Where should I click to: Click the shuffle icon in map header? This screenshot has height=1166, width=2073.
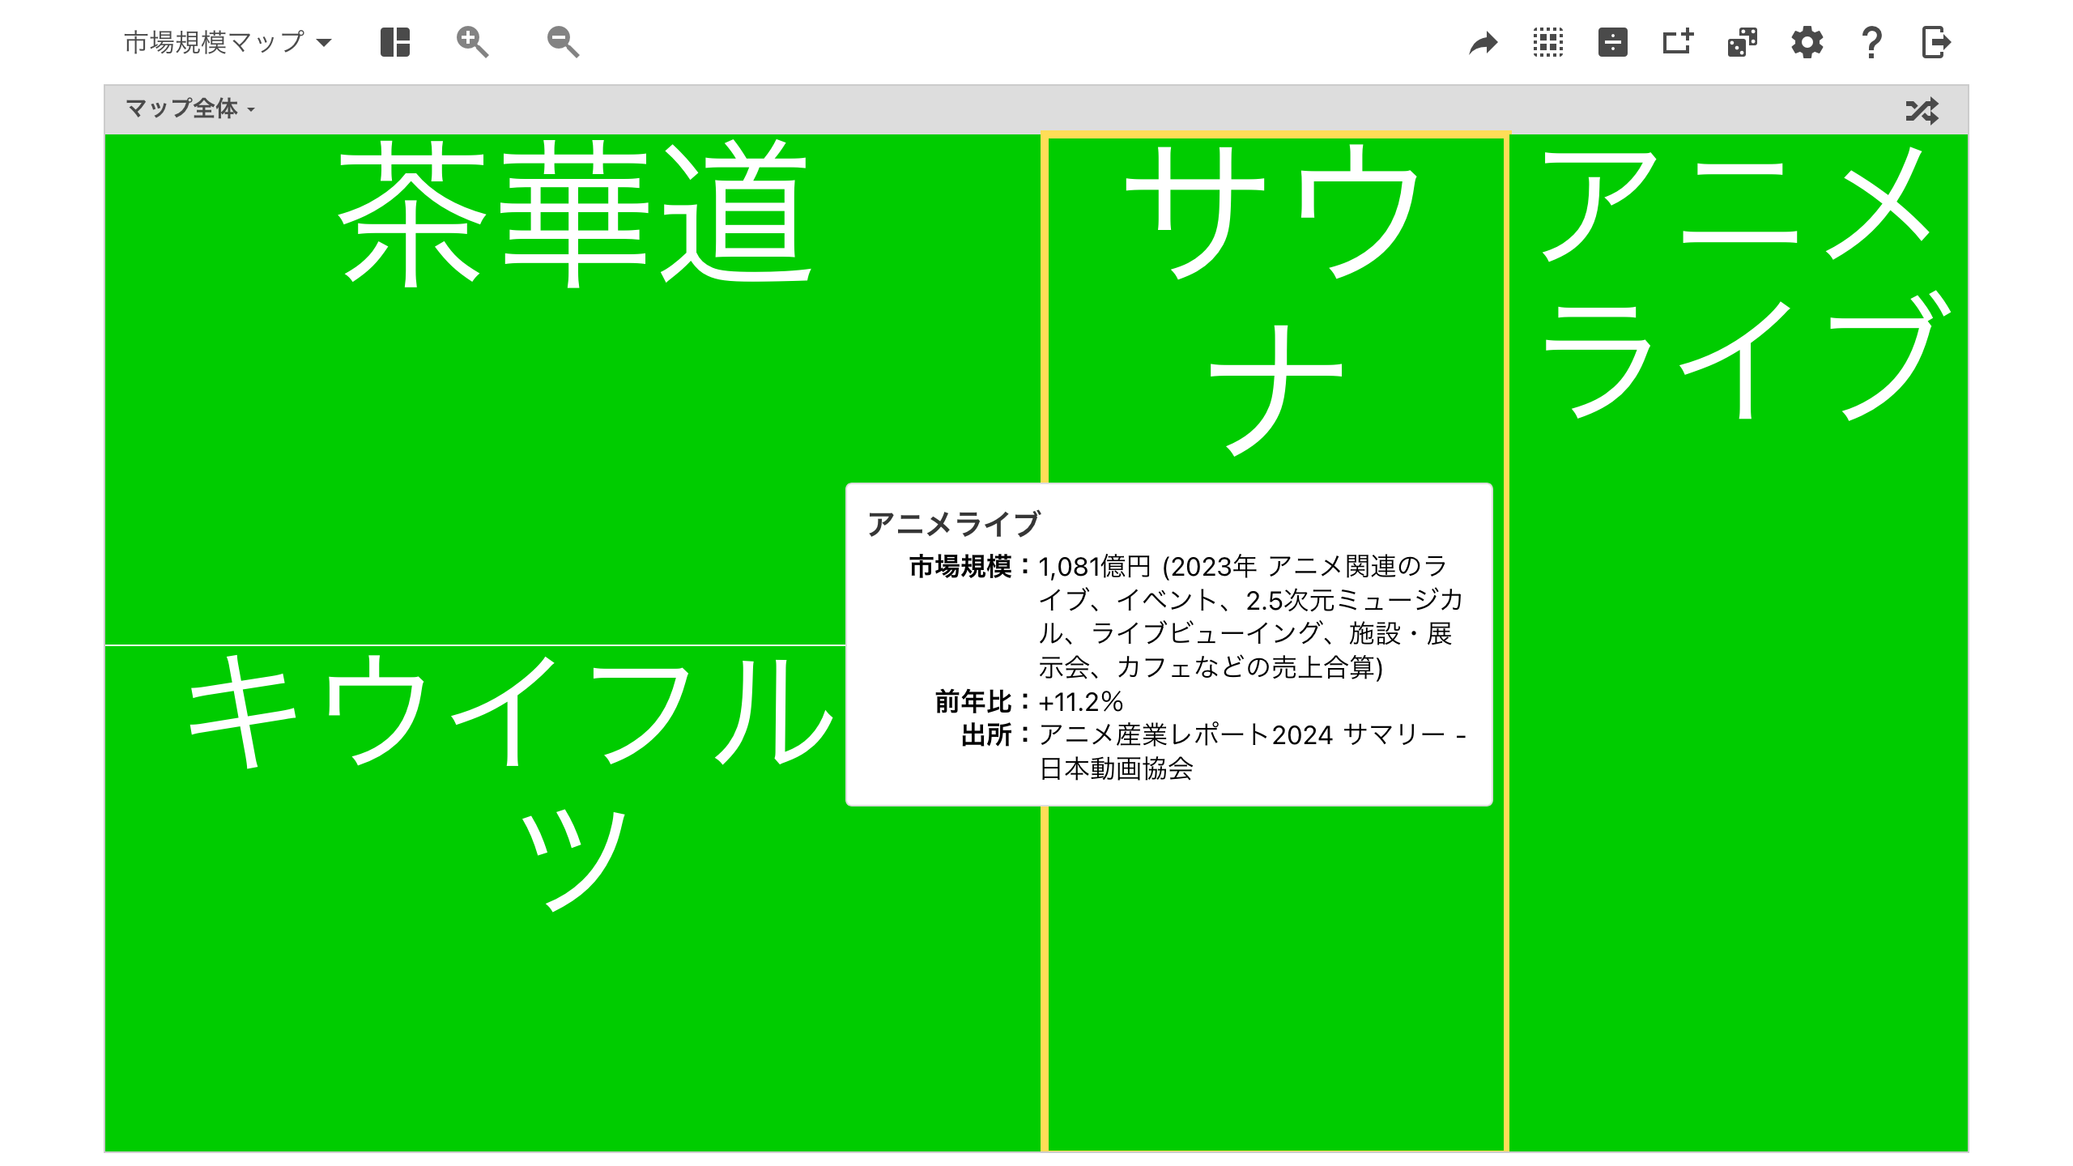coord(1922,110)
